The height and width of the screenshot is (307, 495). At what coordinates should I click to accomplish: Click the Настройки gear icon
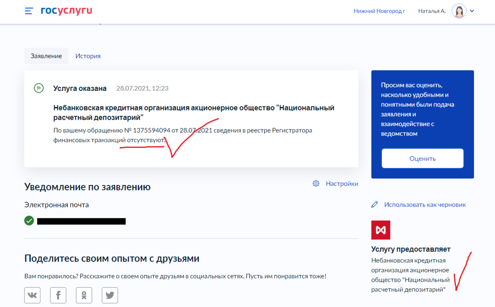pyautogui.click(x=316, y=183)
